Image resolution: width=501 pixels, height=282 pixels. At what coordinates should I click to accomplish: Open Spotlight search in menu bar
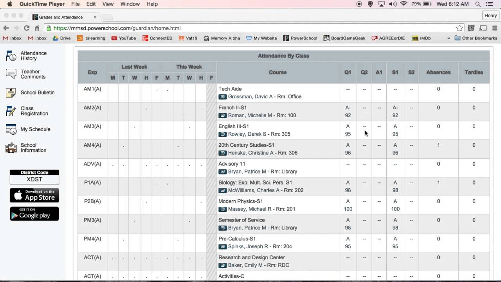tap(478, 4)
